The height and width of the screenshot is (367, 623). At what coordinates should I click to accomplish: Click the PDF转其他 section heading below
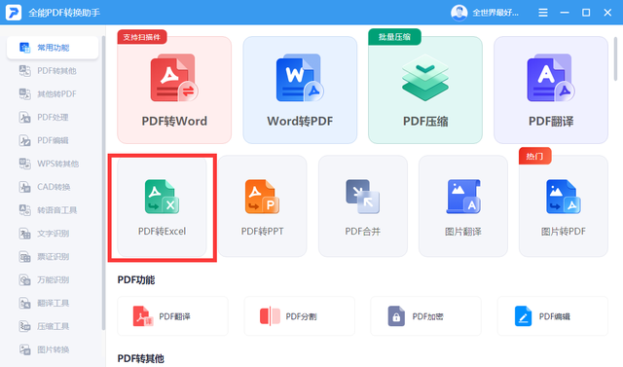(x=141, y=358)
